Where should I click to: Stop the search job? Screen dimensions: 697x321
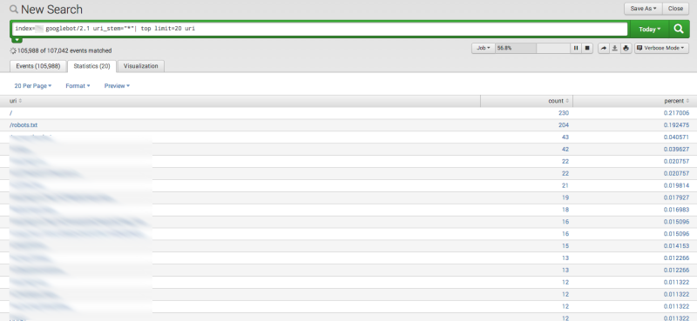[587, 48]
